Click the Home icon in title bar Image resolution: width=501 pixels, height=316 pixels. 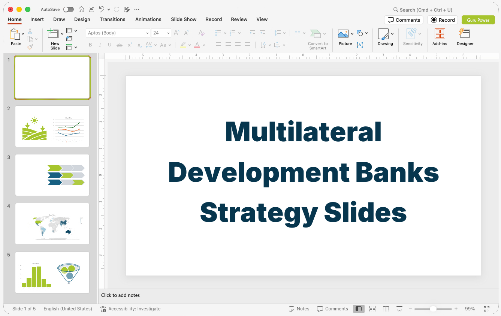pyautogui.click(x=81, y=9)
